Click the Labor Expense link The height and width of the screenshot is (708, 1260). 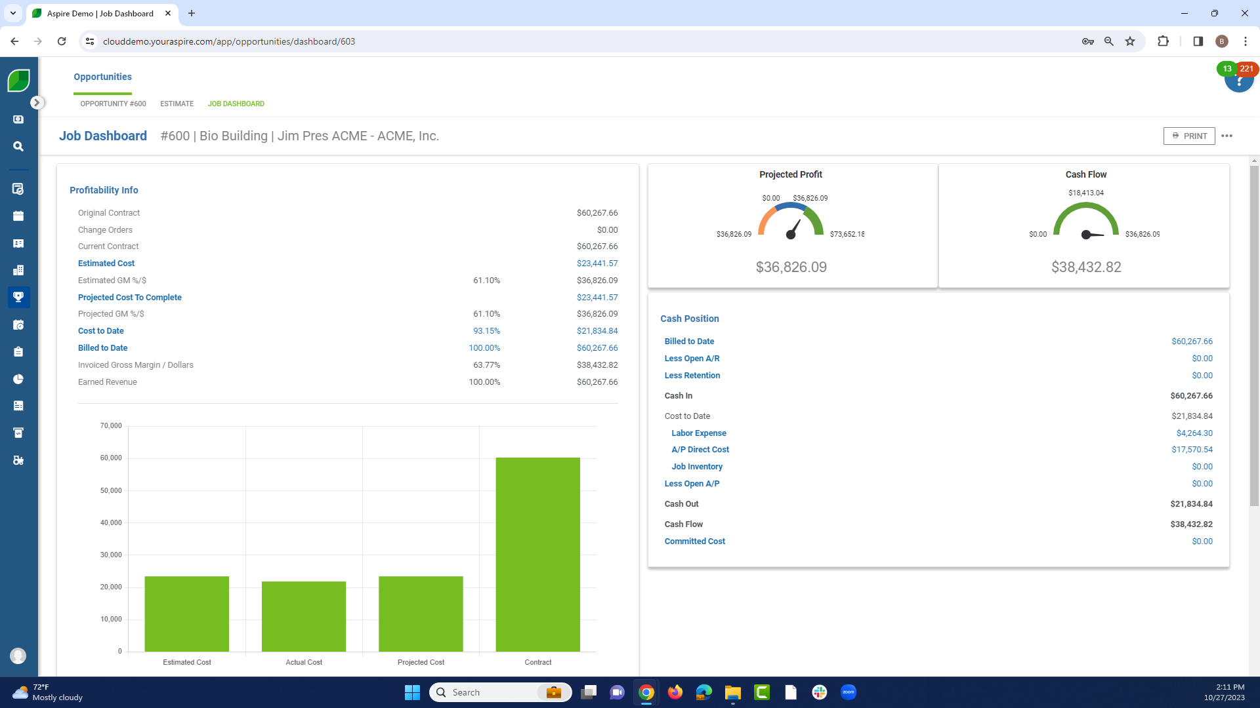point(698,433)
